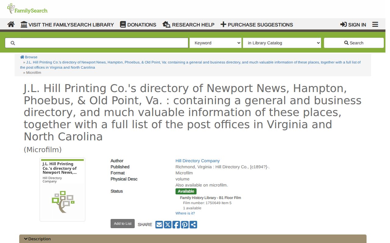Click the Add to List button
Viewport: 390px width, 243px height.
tap(122, 224)
